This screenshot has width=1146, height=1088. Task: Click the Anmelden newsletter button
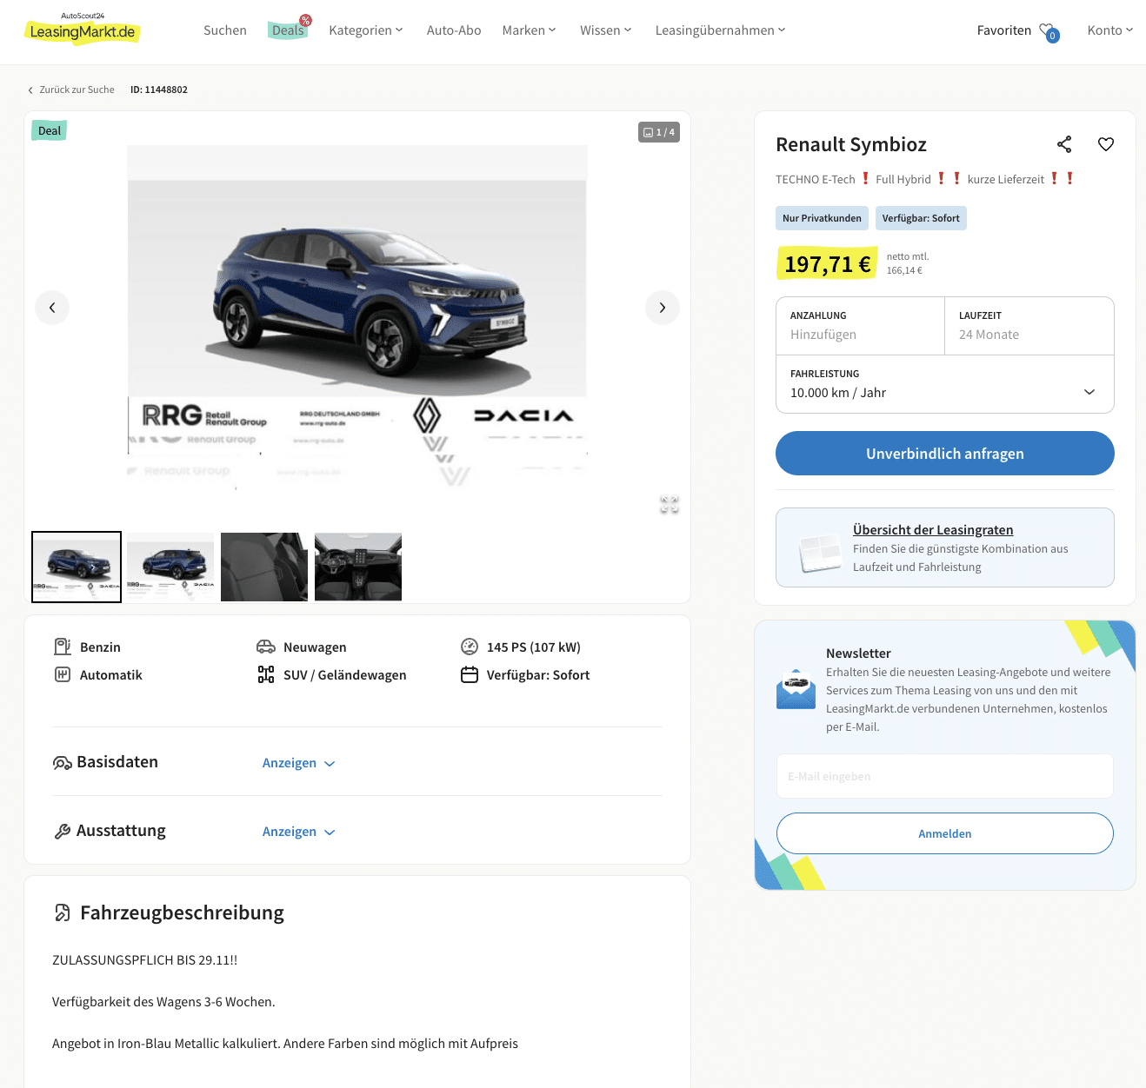click(x=945, y=833)
